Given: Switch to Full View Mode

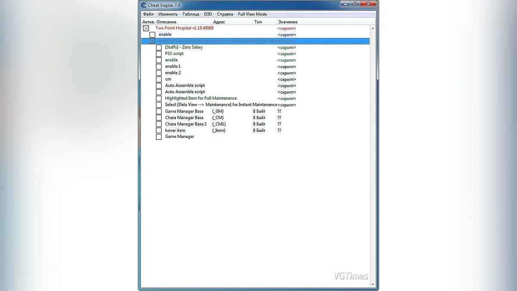Looking at the screenshot, I should tap(252, 14).
